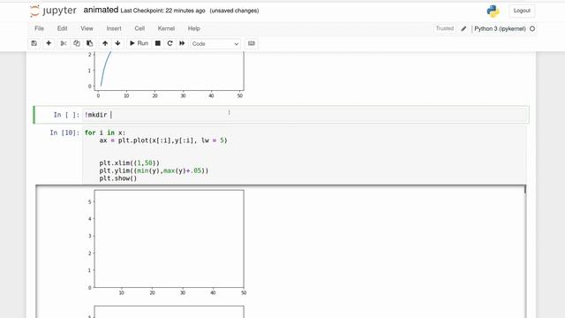
Task: Click the pencil edit mode icon
Action: 463,28
